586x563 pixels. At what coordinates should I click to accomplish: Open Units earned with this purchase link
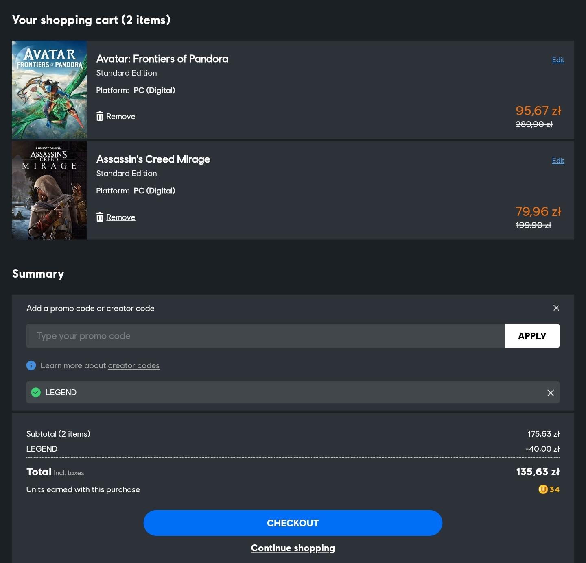[83, 489]
